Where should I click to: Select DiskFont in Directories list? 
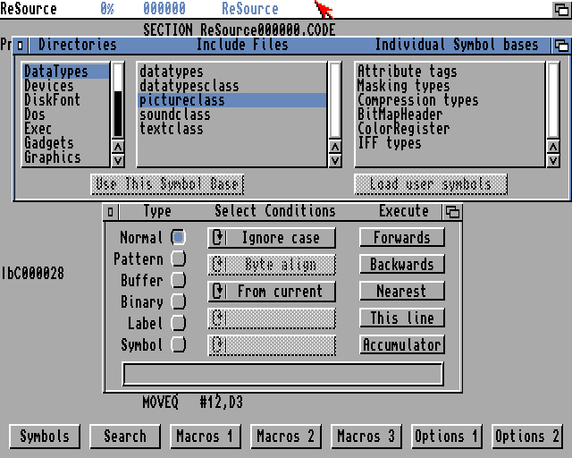point(66,100)
